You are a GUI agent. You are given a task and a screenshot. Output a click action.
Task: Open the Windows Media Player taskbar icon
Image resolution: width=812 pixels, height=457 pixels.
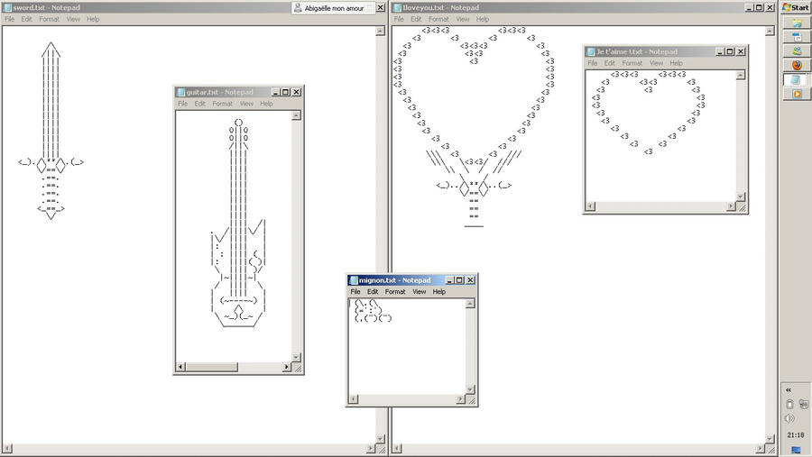[797, 94]
